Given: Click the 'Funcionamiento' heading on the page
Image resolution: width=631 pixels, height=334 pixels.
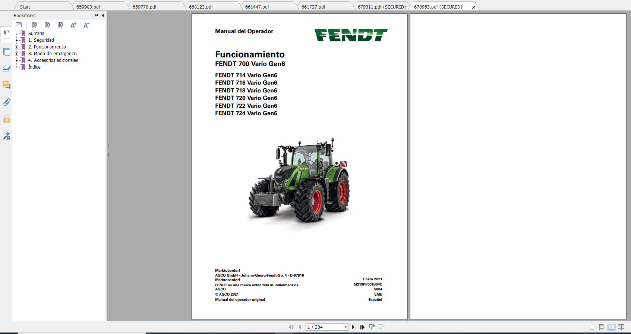Looking at the screenshot, I should [250, 54].
